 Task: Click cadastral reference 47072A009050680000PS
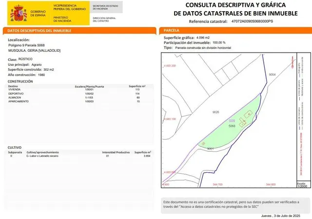[252, 21]
